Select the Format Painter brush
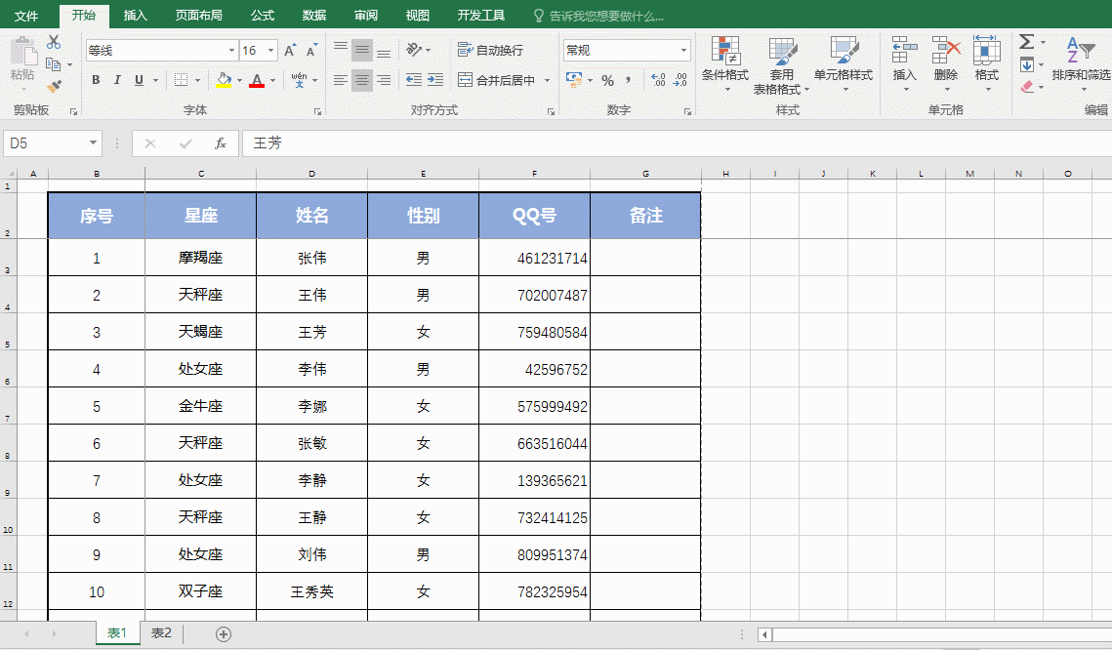1112x650 pixels. (x=54, y=86)
